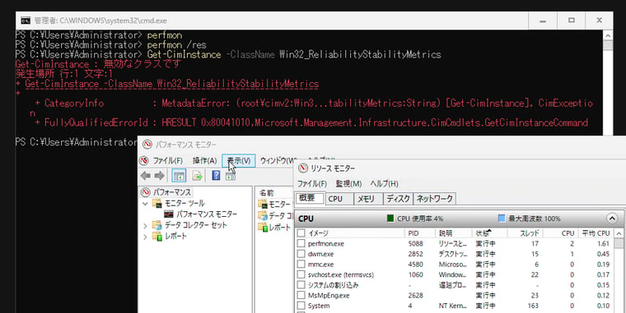Click the パフォーマンス モニター graph icon in tree
Image resolution: width=626 pixels, height=313 pixels.
[x=169, y=214]
